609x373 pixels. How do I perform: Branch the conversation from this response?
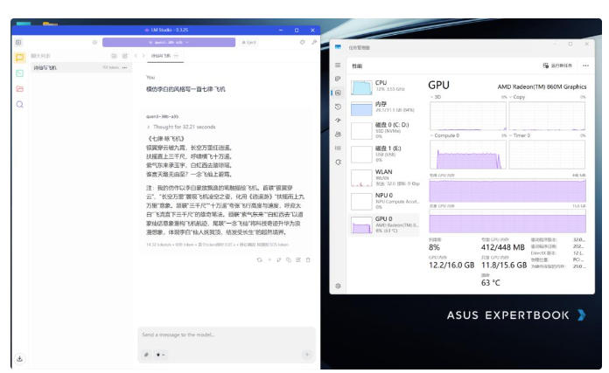click(279, 259)
